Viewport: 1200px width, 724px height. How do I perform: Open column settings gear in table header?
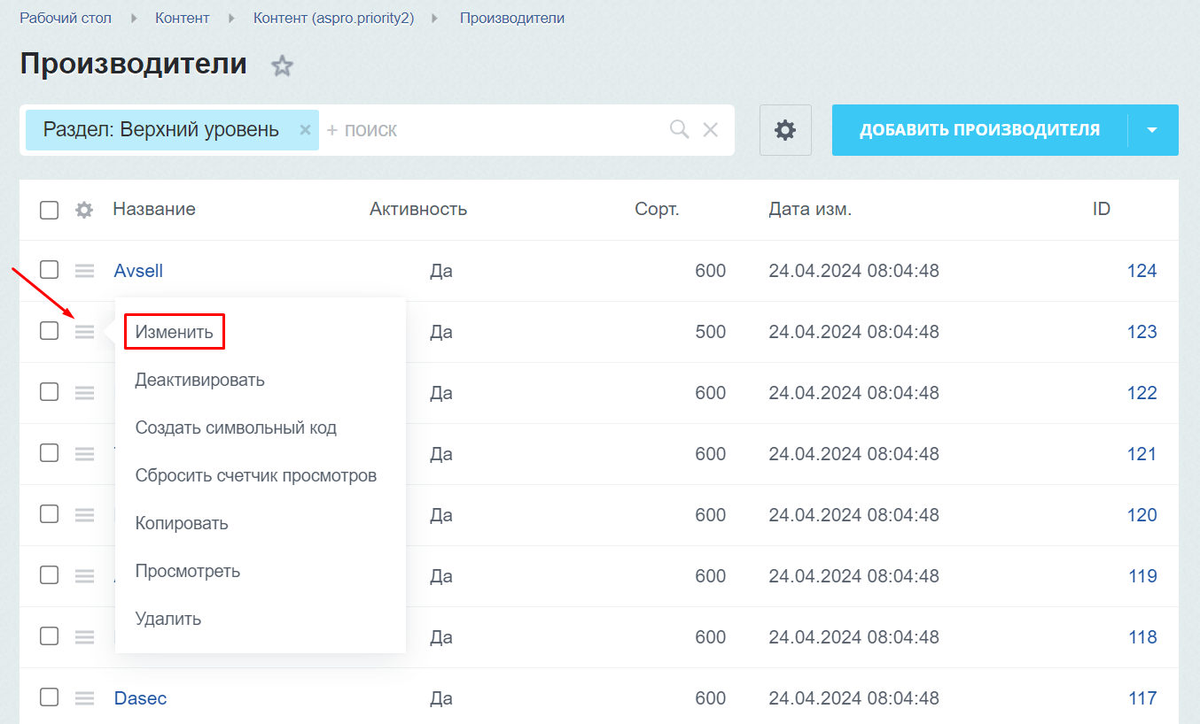tap(84, 210)
